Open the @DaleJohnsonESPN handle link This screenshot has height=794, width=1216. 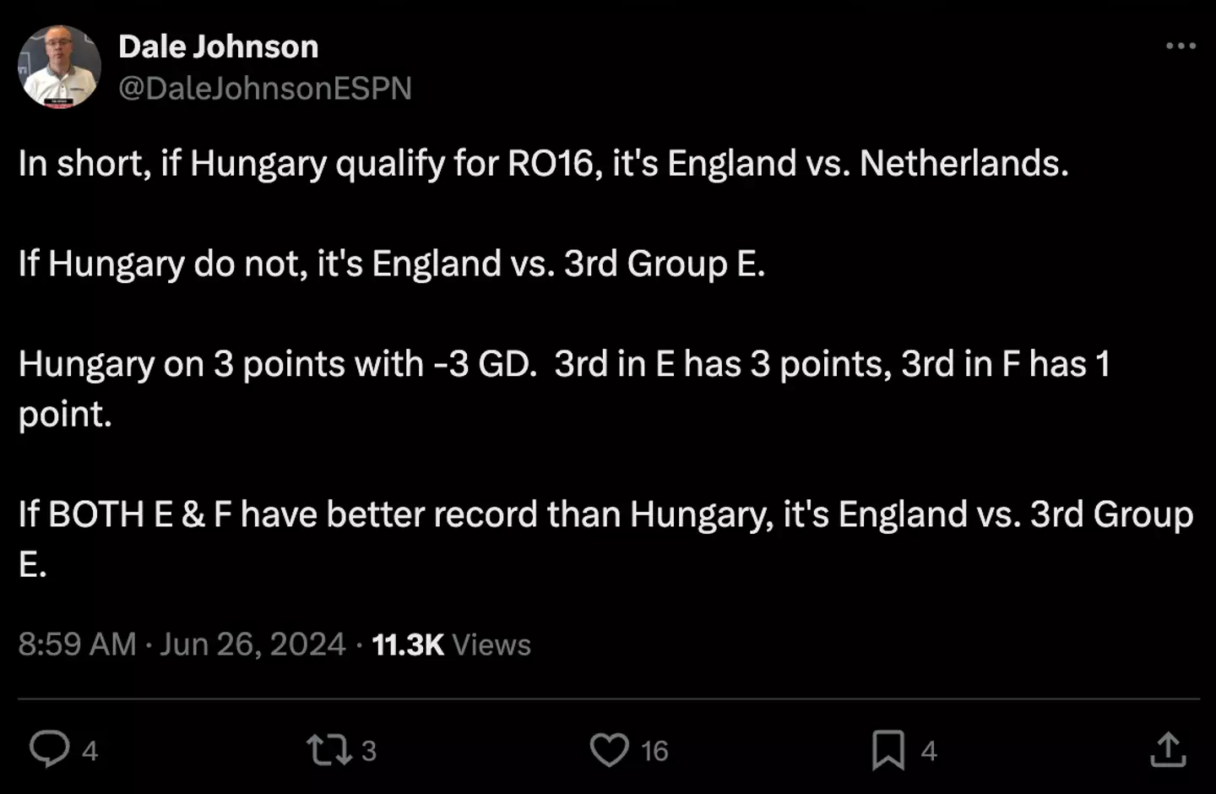[264, 88]
